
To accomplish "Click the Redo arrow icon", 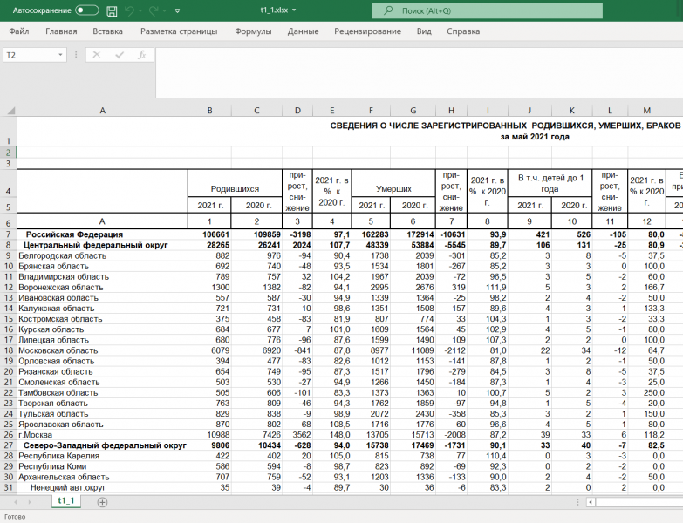I will pyautogui.click(x=154, y=10).
